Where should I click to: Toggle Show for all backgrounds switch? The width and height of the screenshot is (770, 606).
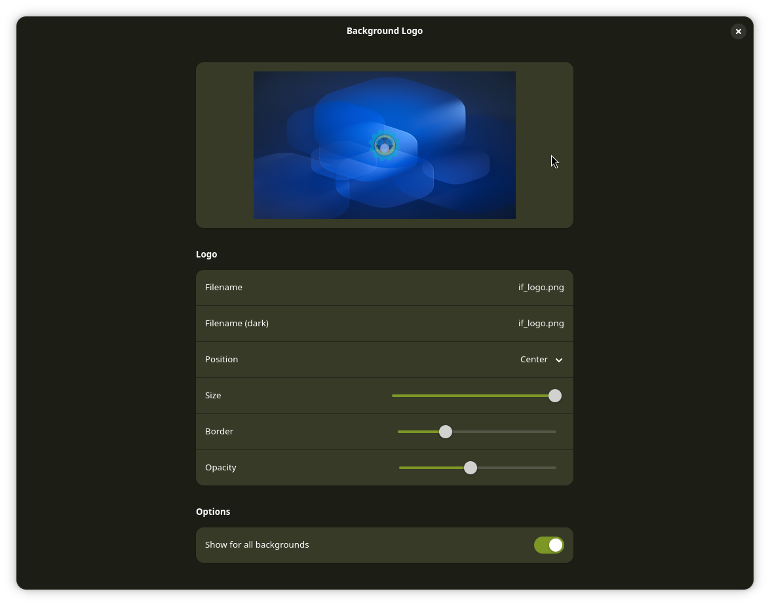pos(549,545)
